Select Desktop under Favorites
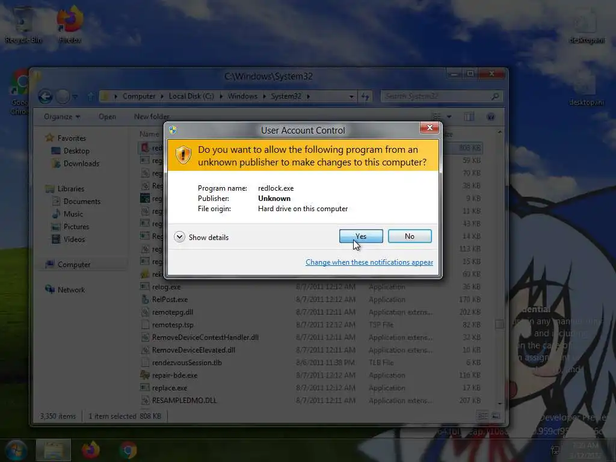The image size is (616, 462). [76, 151]
